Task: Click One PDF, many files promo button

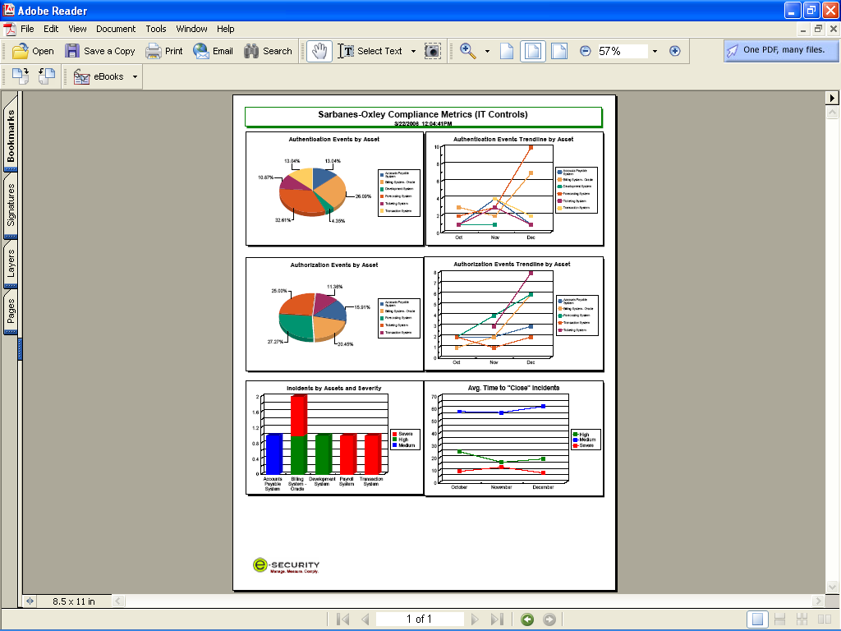Action: 780,50
